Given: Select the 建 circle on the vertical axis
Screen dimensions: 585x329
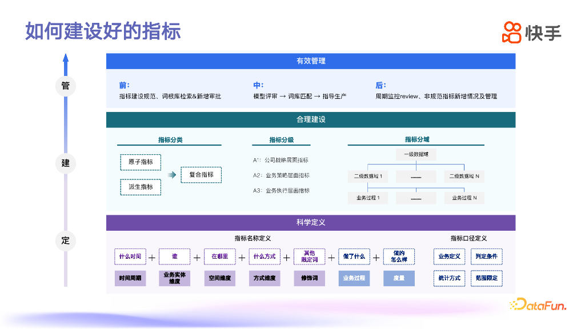Looking at the screenshot, I should [66, 163].
